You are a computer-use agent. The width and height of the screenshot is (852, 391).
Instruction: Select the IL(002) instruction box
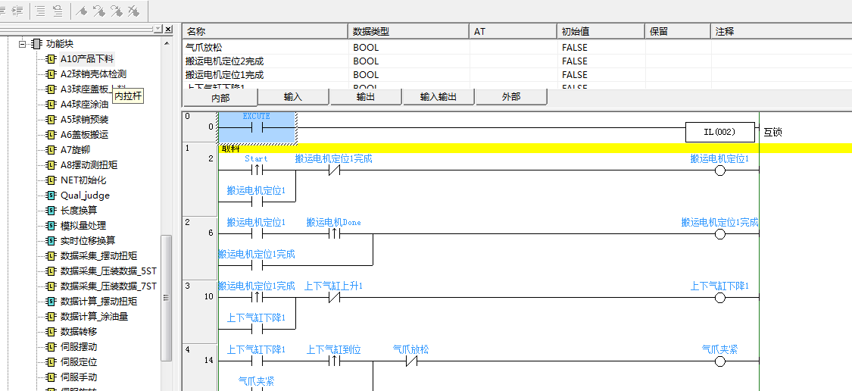click(719, 133)
